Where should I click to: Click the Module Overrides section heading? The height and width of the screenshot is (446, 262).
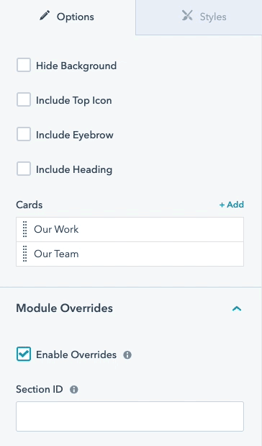65,308
